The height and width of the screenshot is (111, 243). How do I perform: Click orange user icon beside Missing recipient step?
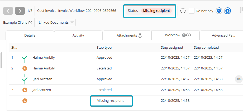(x=25, y=101)
